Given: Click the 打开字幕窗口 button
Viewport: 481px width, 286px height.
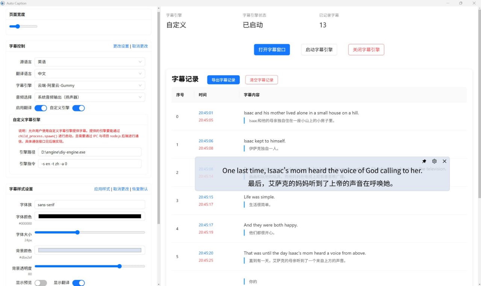Looking at the screenshot, I should pyautogui.click(x=272, y=49).
